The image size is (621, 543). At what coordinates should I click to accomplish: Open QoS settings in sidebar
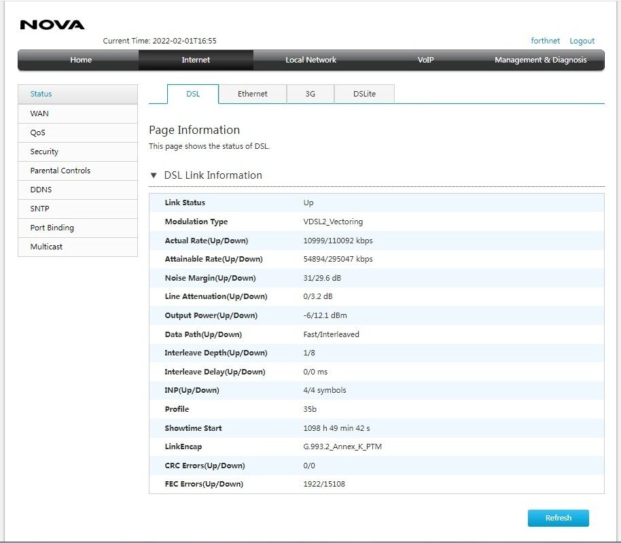[x=77, y=133]
